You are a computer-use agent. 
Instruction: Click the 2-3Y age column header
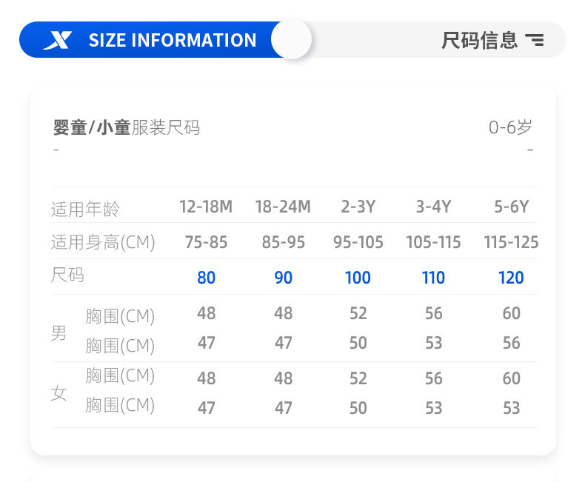tap(358, 207)
